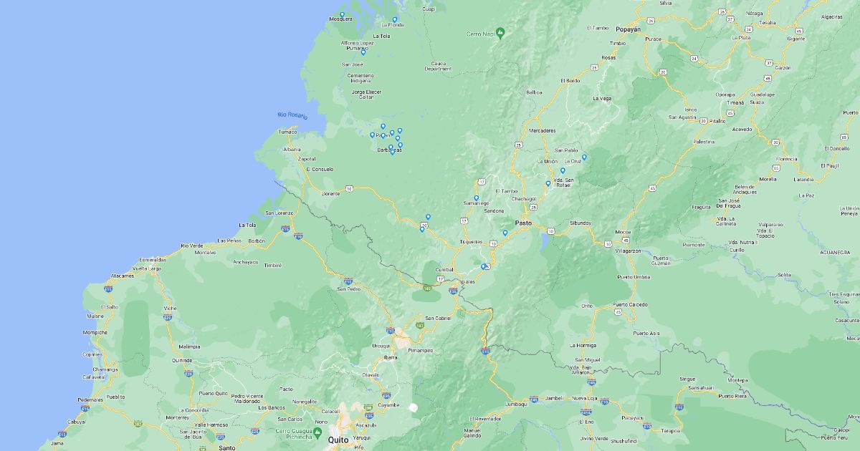Click the Cauca Department region label

(x=439, y=66)
